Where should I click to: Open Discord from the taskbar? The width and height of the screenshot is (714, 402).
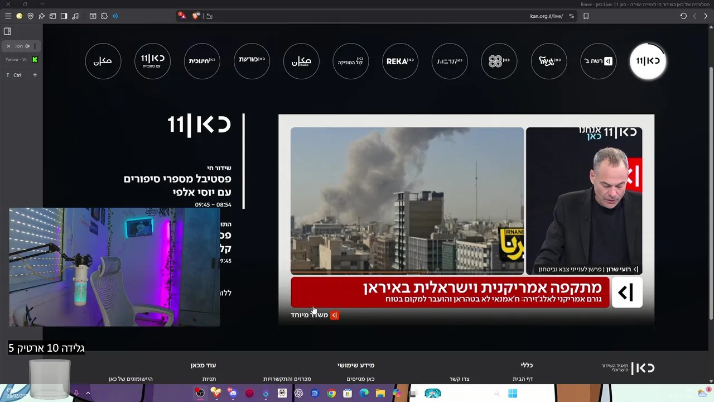pos(233,394)
